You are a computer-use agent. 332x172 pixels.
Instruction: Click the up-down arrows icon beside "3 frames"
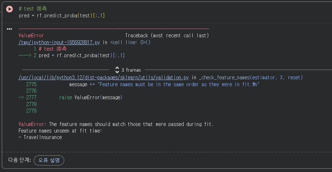117,70
